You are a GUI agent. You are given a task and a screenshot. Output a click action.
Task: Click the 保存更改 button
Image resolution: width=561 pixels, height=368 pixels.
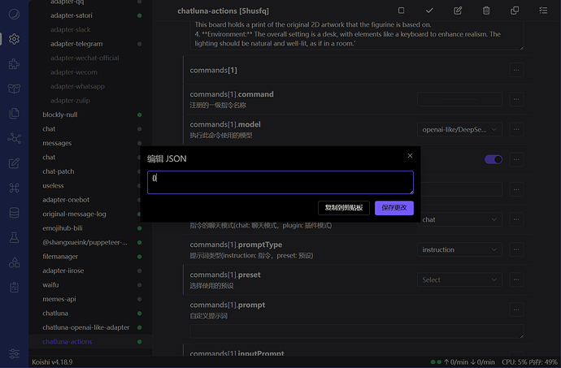point(394,208)
